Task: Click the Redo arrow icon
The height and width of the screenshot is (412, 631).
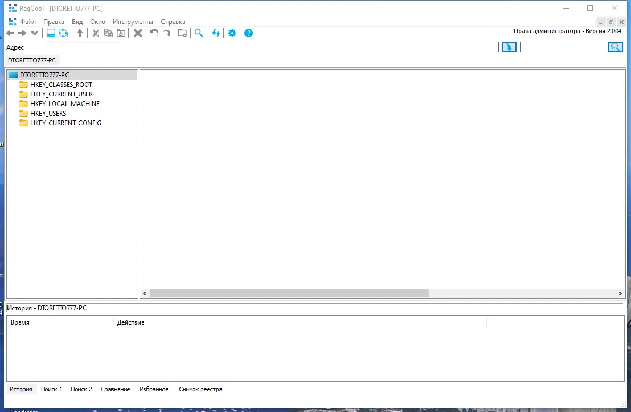Action: click(166, 33)
